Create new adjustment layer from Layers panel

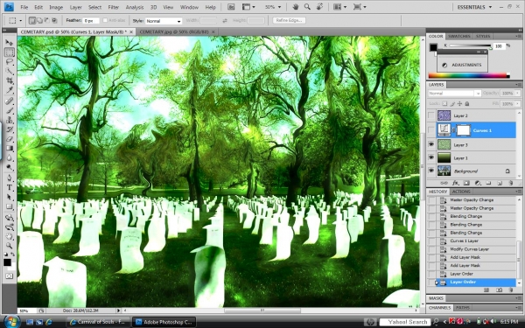[x=478, y=183]
